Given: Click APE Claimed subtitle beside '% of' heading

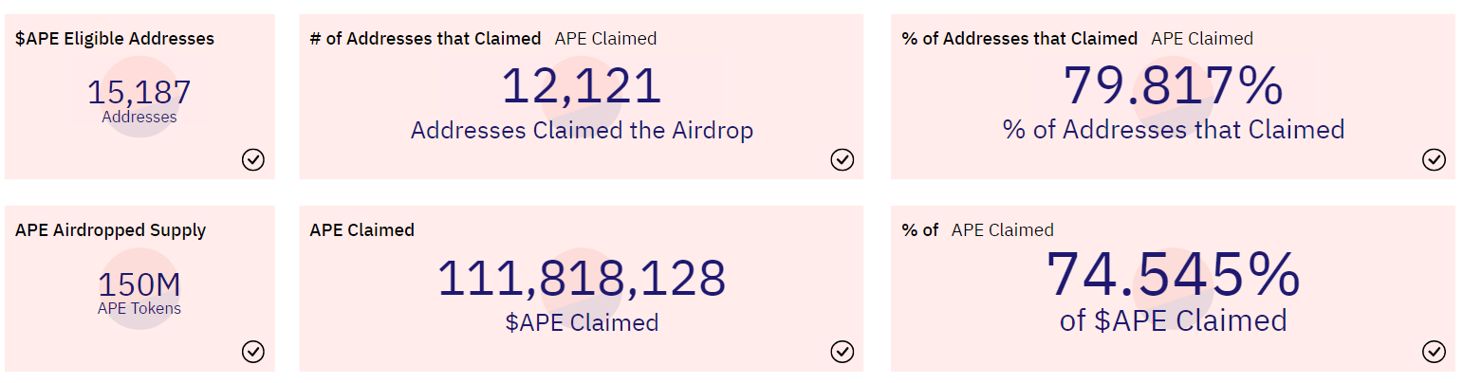Looking at the screenshot, I should point(1003,230).
